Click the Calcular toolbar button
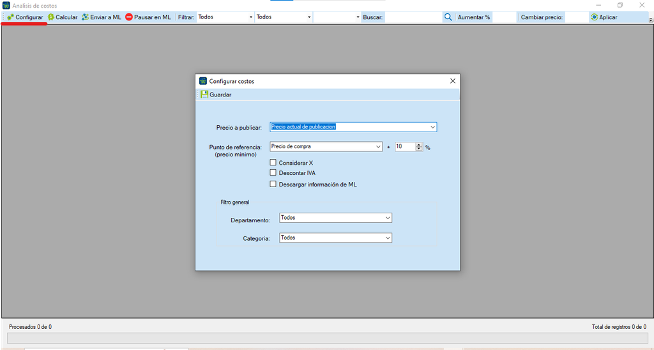The image size is (654, 350). (63, 17)
